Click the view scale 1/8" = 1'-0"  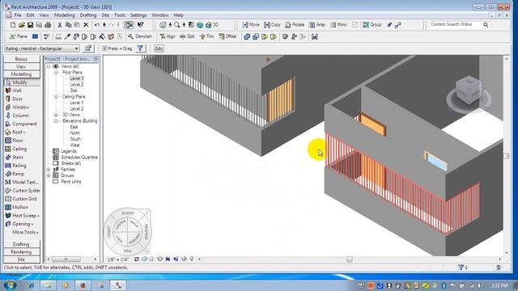(x=118, y=259)
